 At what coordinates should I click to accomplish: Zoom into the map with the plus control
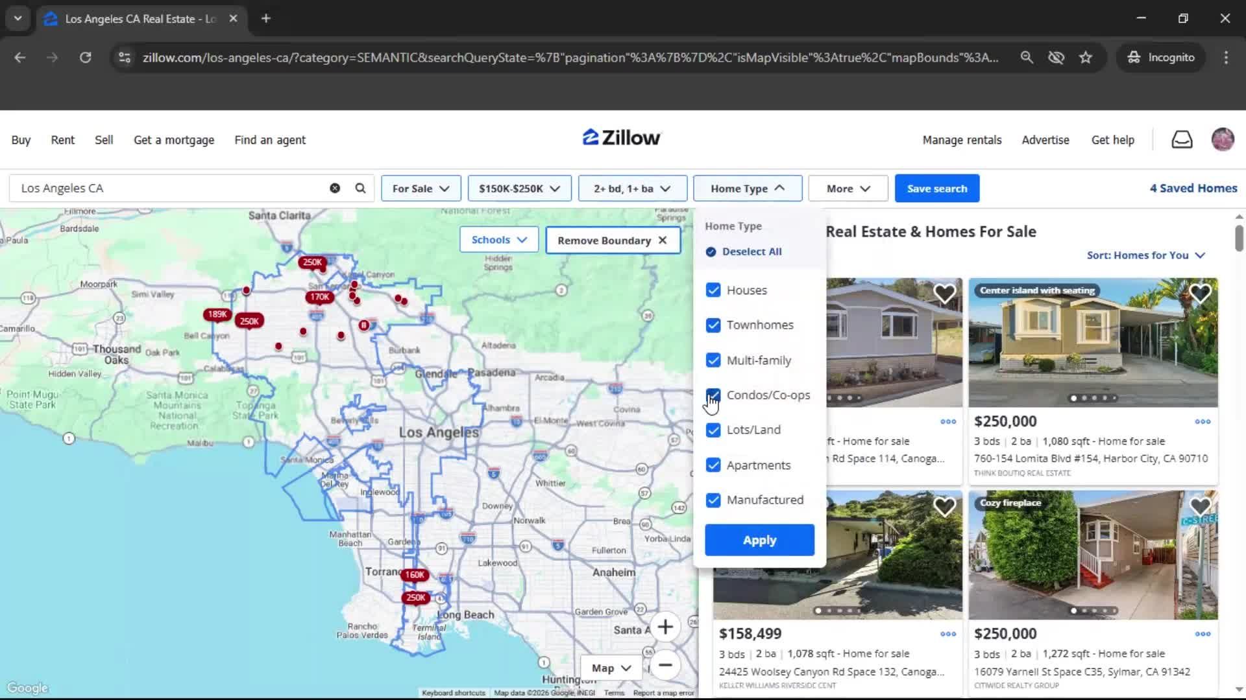pyautogui.click(x=666, y=627)
